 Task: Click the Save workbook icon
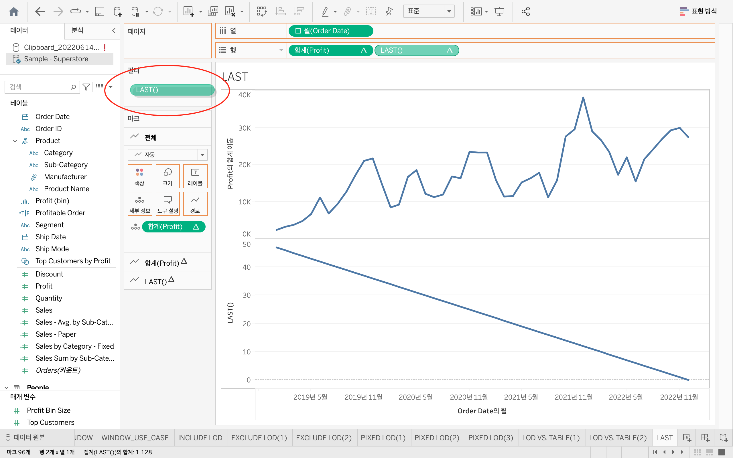coord(99,11)
